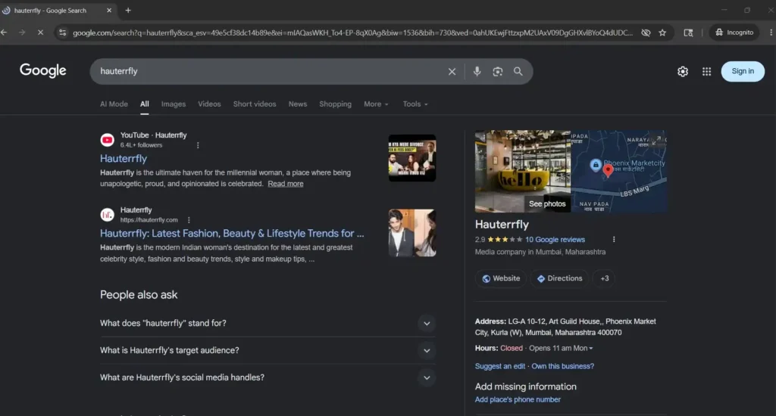Screen dimensions: 776x416
Task: Open the Website button in knowledge panel
Action: pyautogui.click(x=501, y=278)
